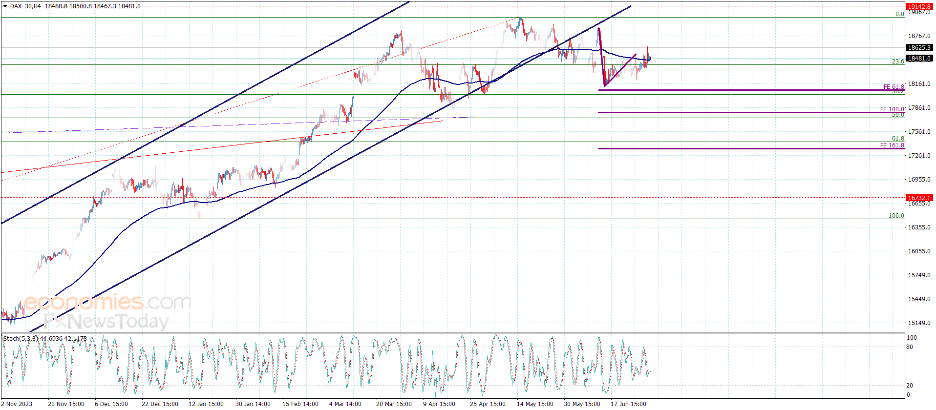The width and height of the screenshot is (936, 410).
Task: Click the 100.0 Fibonacci level label
Action: 896,216
